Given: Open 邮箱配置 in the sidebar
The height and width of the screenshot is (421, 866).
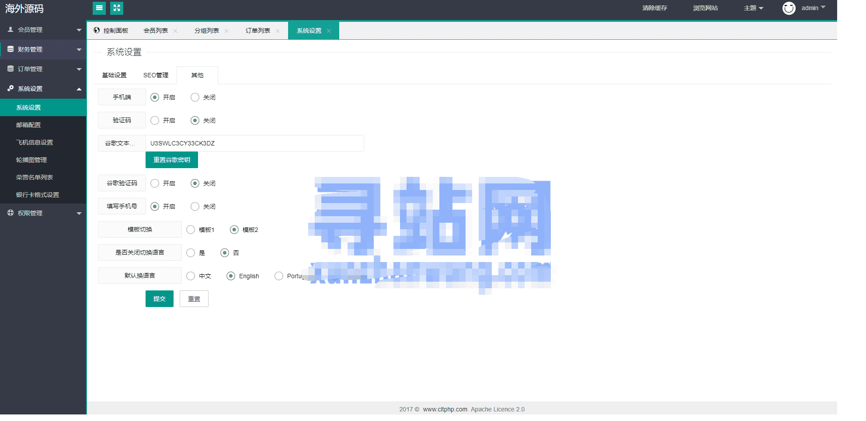Looking at the screenshot, I should [28, 125].
